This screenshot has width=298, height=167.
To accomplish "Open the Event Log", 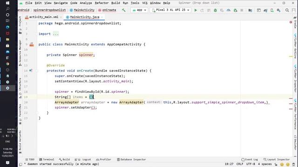I will [250, 160].
